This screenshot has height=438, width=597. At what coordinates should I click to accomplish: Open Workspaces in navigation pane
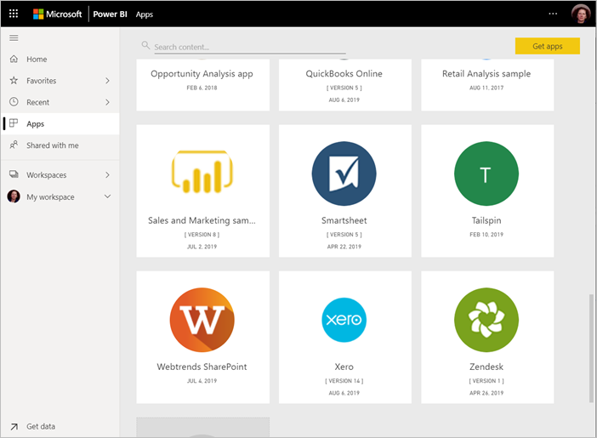(x=60, y=175)
